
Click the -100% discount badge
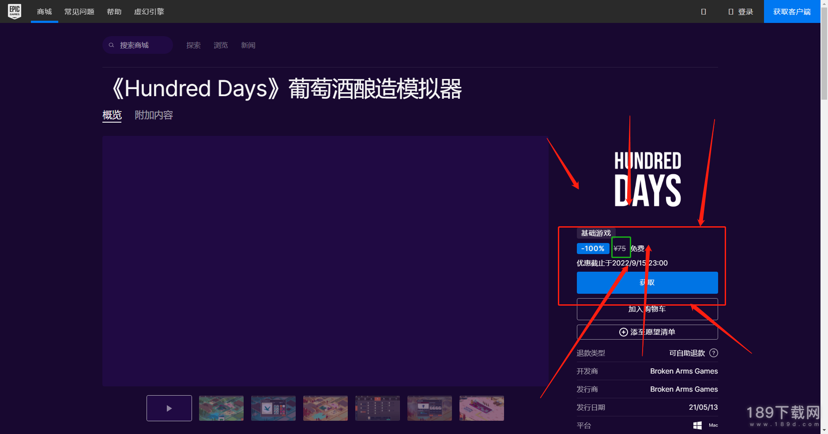(x=593, y=249)
